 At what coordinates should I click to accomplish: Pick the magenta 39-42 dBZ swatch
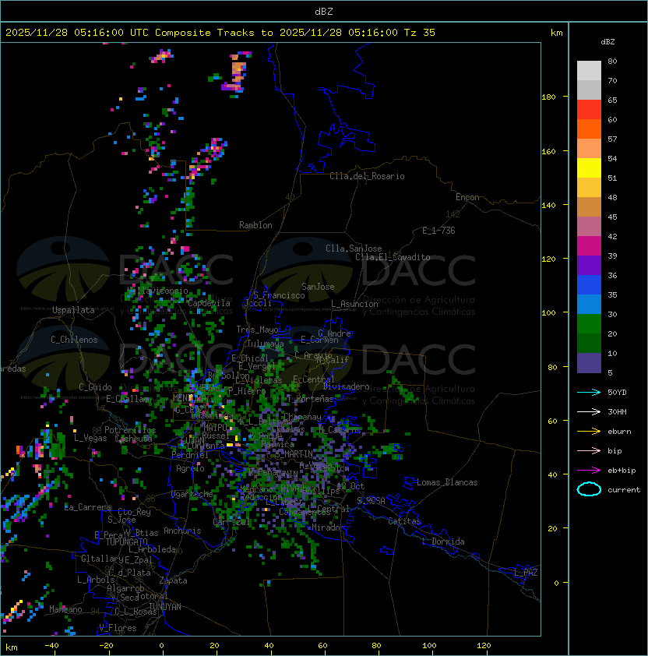pos(589,246)
